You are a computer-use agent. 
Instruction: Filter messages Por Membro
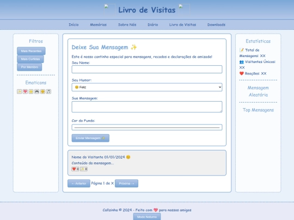coord(29,67)
